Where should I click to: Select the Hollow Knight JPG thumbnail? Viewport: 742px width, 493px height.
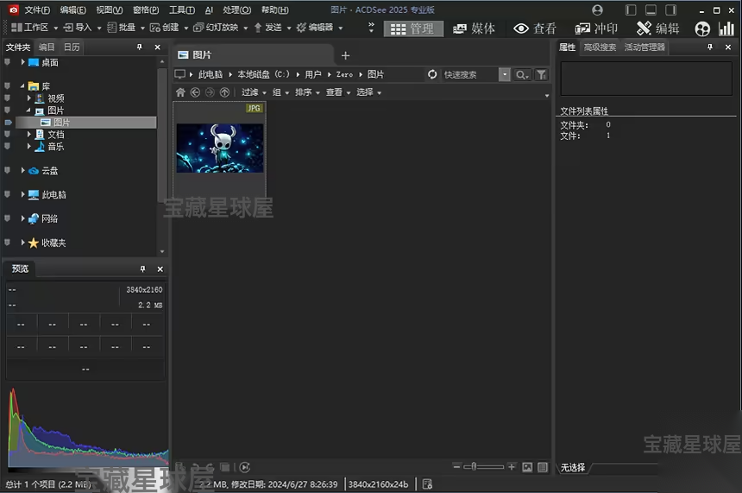click(219, 149)
